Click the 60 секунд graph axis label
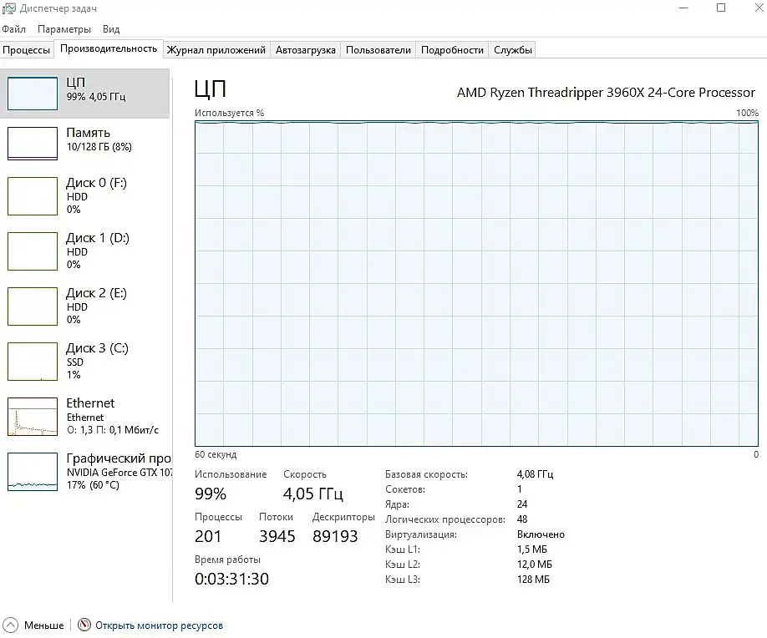Image resolution: width=767 pixels, height=638 pixels. point(216,454)
